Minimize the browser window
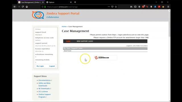This screenshot has height=102, width=182. click(x=156, y=2)
